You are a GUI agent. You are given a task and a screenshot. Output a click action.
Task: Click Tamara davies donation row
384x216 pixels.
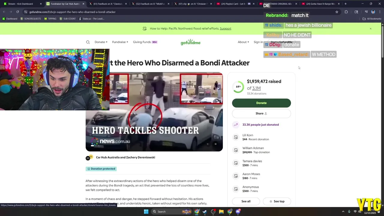pos(261,163)
